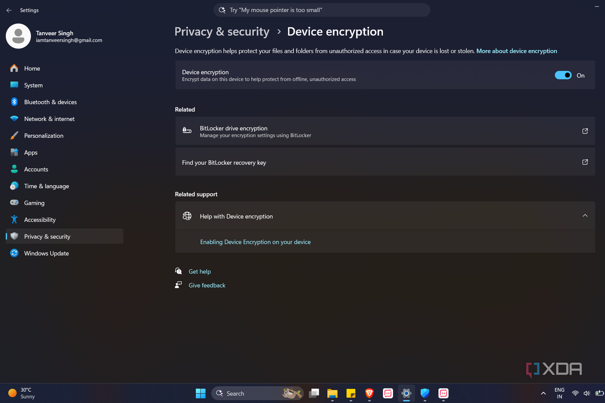Click the Give feedback person icon
Image resolution: width=605 pixels, height=403 pixels.
pos(179,285)
